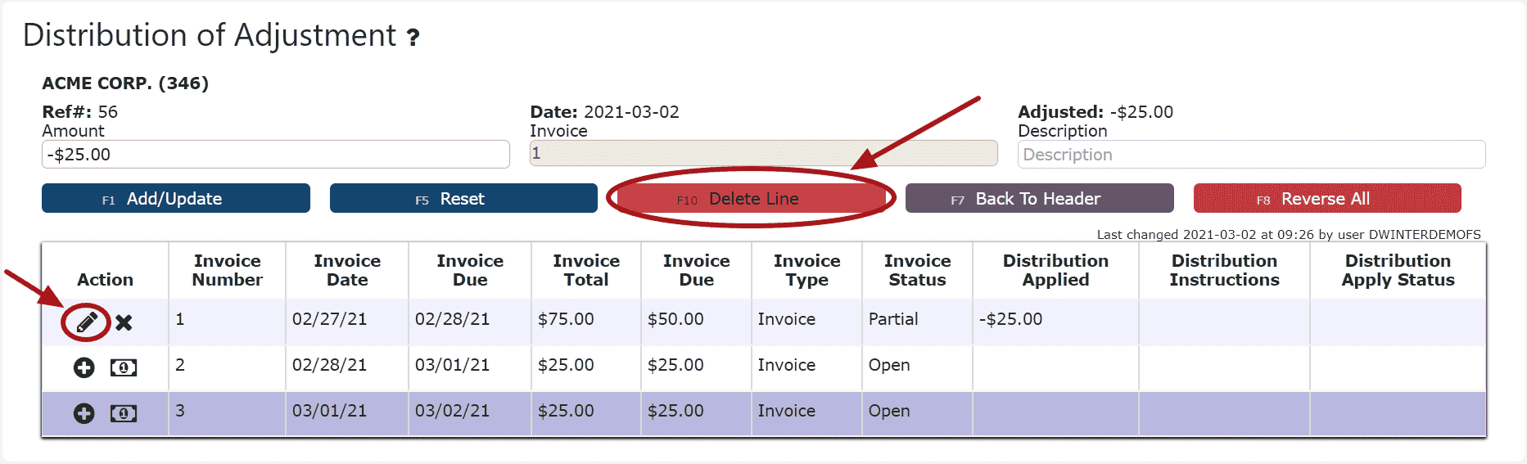This screenshot has height=464, width=1527.
Task: Click the Invoice Status column header
Action: click(917, 270)
